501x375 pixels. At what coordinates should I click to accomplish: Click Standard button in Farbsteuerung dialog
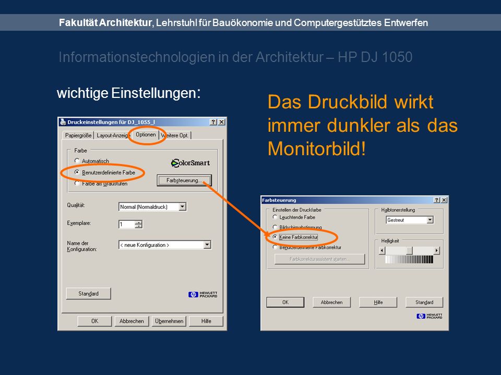tap(424, 302)
